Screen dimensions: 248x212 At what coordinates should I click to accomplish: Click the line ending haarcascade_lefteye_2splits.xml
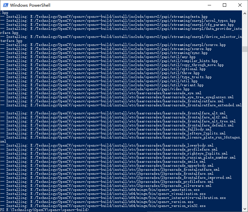point(113,133)
